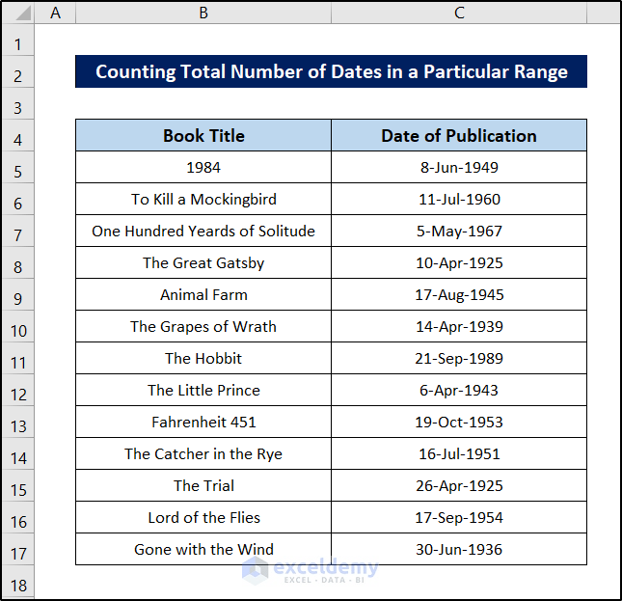This screenshot has height=601, width=622.
Task: Click the date '26-Apr-1925'
Action: [459, 485]
